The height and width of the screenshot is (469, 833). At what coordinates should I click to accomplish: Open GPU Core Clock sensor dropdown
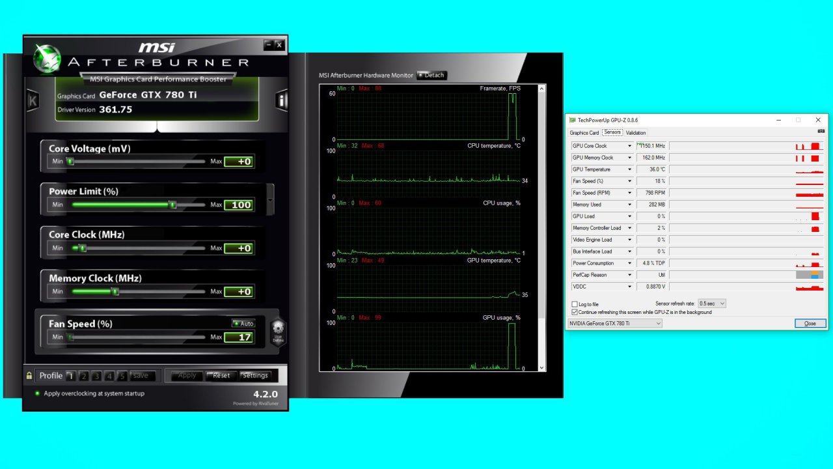coord(629,146)
